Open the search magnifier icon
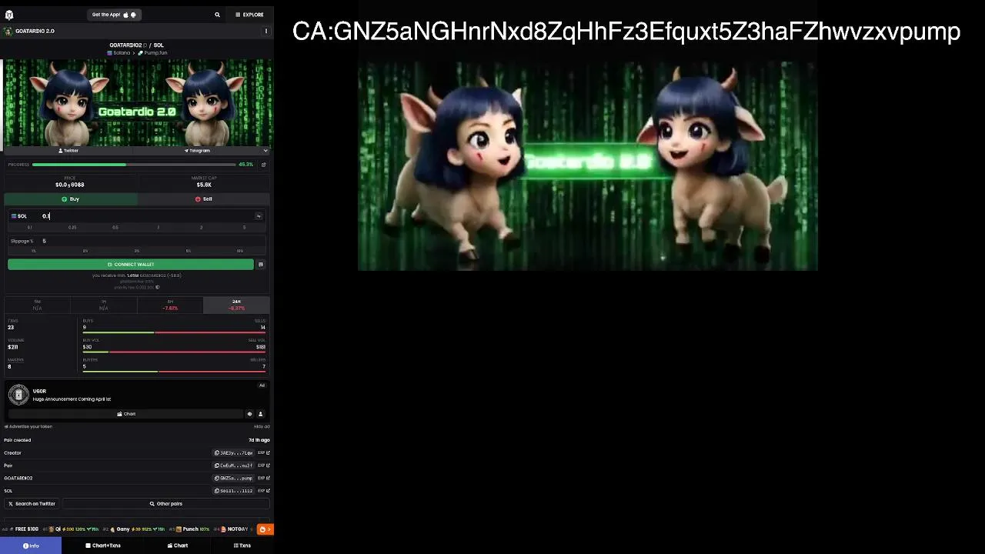Screen dimensions: 985x554 point(217,15)
